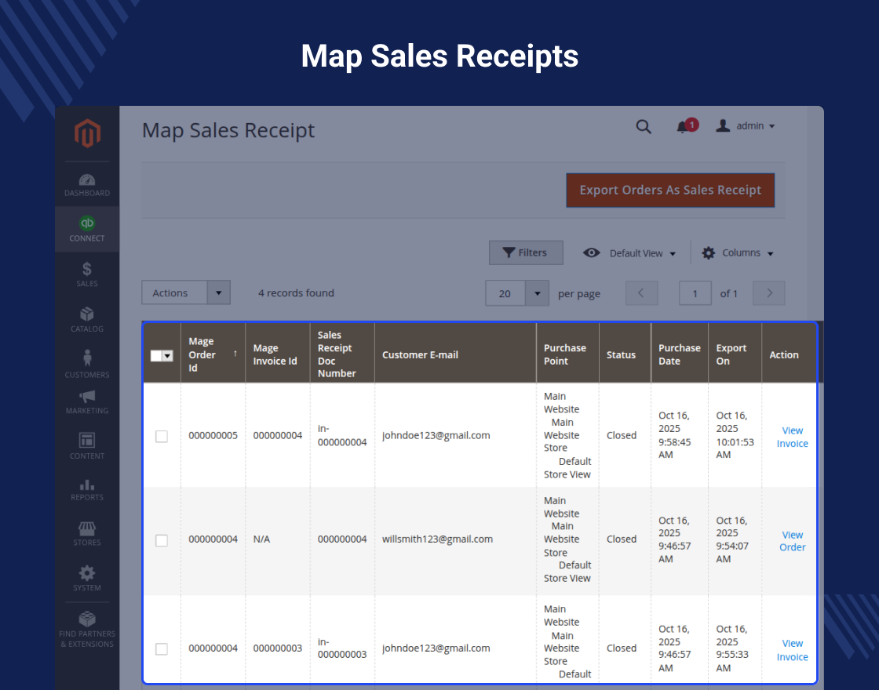This screenshot has height=690, width=879.
Task: Check the row for order 000000005
Action: coord(162,436)
